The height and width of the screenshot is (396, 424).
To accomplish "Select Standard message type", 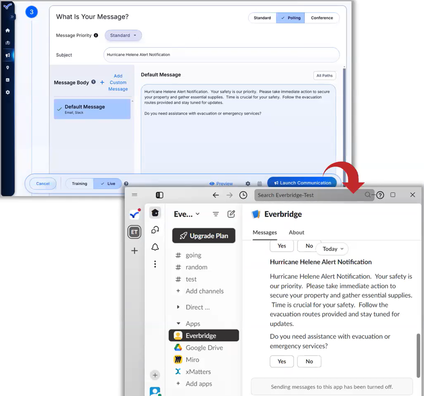I will tap(262, 18).
